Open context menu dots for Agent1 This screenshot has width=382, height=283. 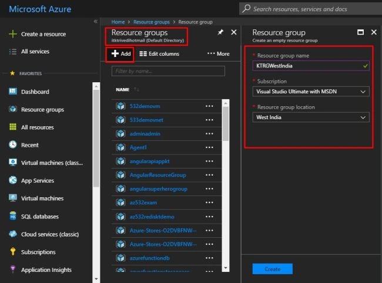coord(209,147)
